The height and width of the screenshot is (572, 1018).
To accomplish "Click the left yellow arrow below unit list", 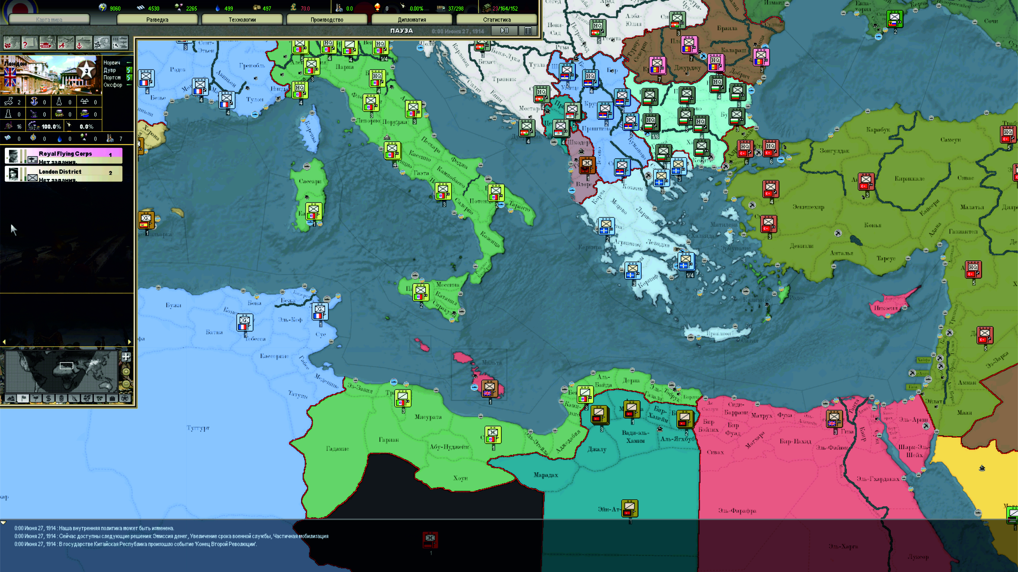I will (x=4, y=342).
